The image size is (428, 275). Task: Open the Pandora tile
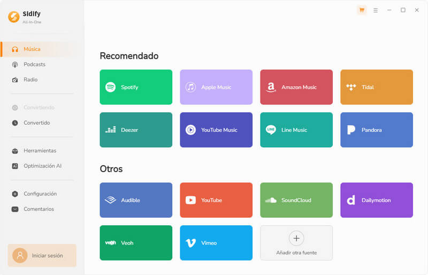coord(377,129)
